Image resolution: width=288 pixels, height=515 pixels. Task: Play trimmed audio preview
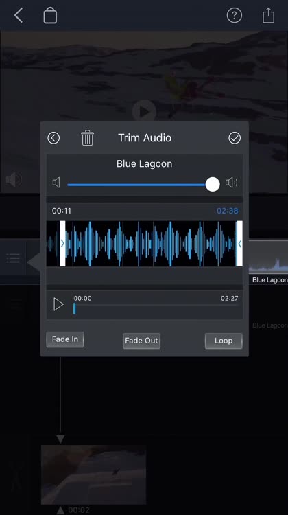tap(58, 304)
